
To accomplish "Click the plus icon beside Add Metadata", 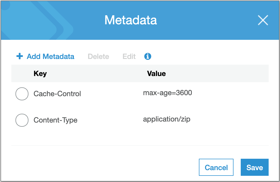I will click(20, 56).
